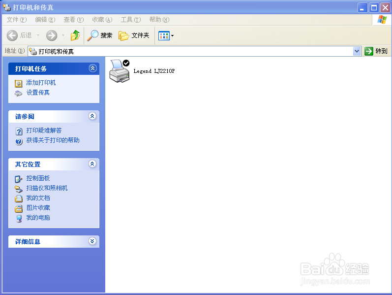Open the View (查看) menu
Image resolution: width=392 pixels, height=295 pixels.
pyautogui.click(x=73, y=20)
